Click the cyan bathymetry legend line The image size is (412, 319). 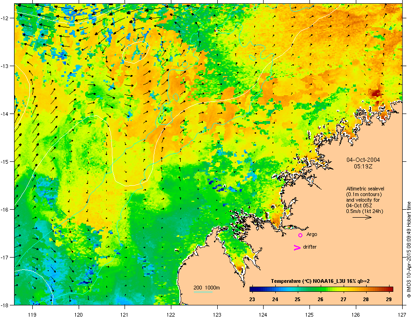pos(204,292)
